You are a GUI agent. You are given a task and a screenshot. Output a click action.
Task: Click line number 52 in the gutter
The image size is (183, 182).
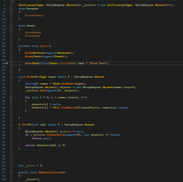4,156
